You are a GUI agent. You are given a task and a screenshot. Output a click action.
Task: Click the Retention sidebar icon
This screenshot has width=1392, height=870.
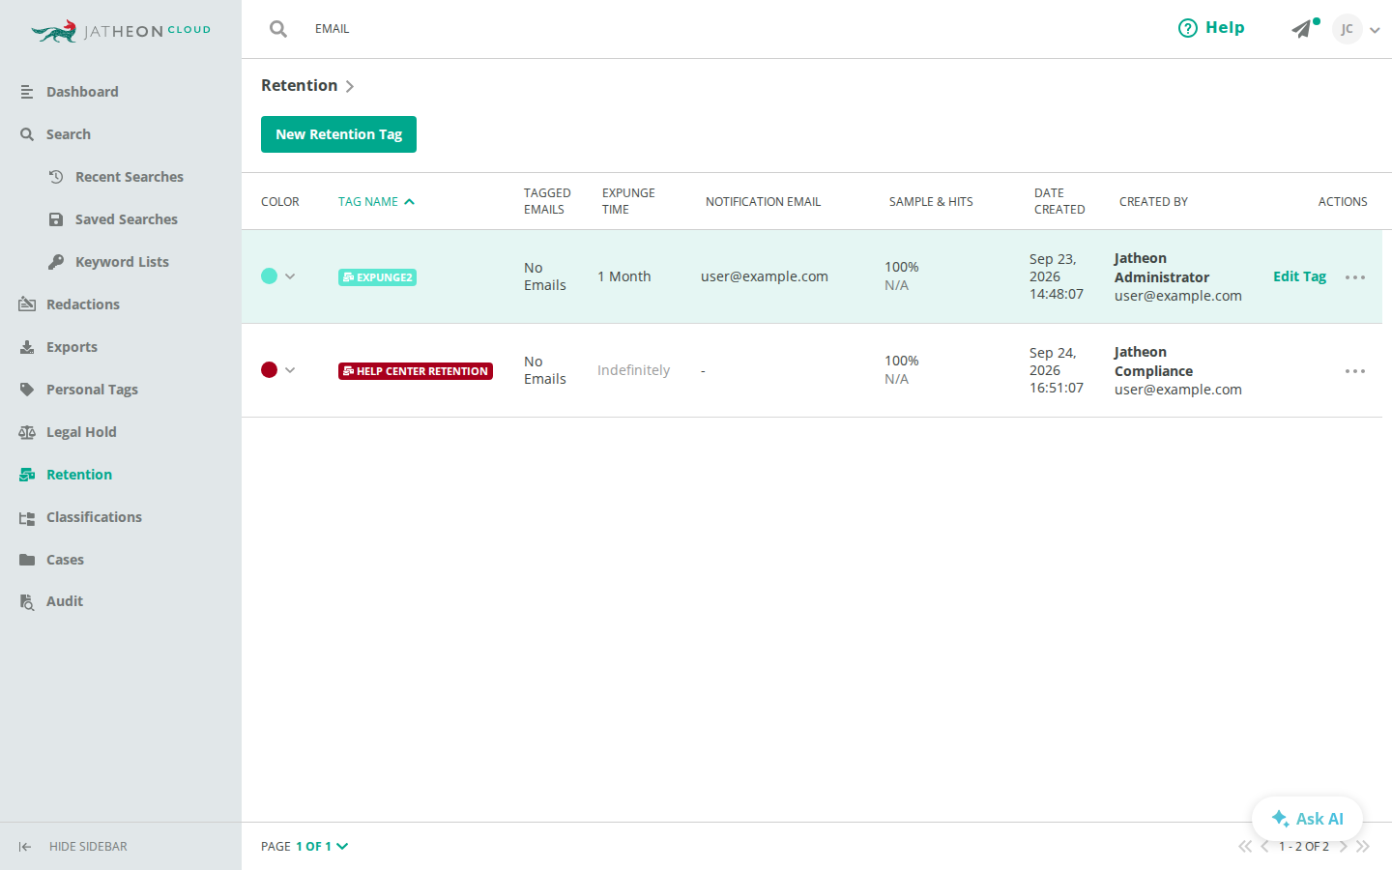(x=27, y=475)
